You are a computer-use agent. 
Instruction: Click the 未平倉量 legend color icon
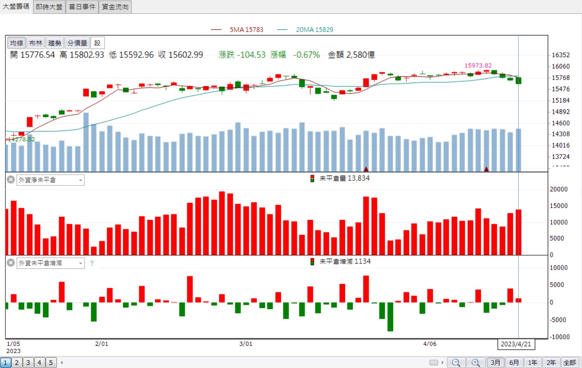click(312, 178)
